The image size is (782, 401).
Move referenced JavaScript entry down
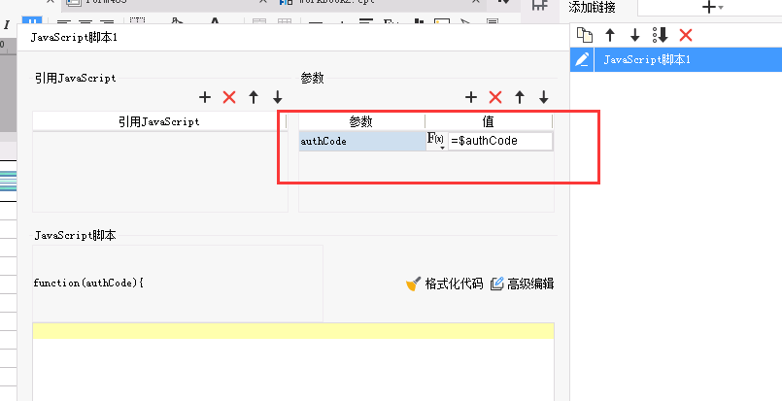click(x=278, y=97)
